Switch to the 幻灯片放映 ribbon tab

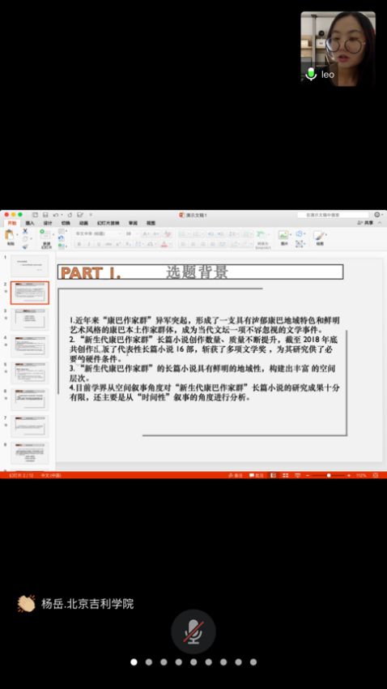[x=108, y=223]
